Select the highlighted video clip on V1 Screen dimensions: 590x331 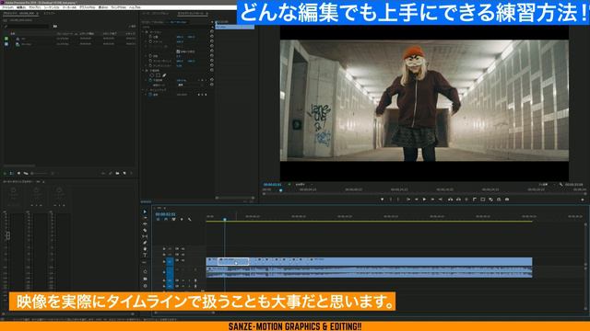coord(233,261)
